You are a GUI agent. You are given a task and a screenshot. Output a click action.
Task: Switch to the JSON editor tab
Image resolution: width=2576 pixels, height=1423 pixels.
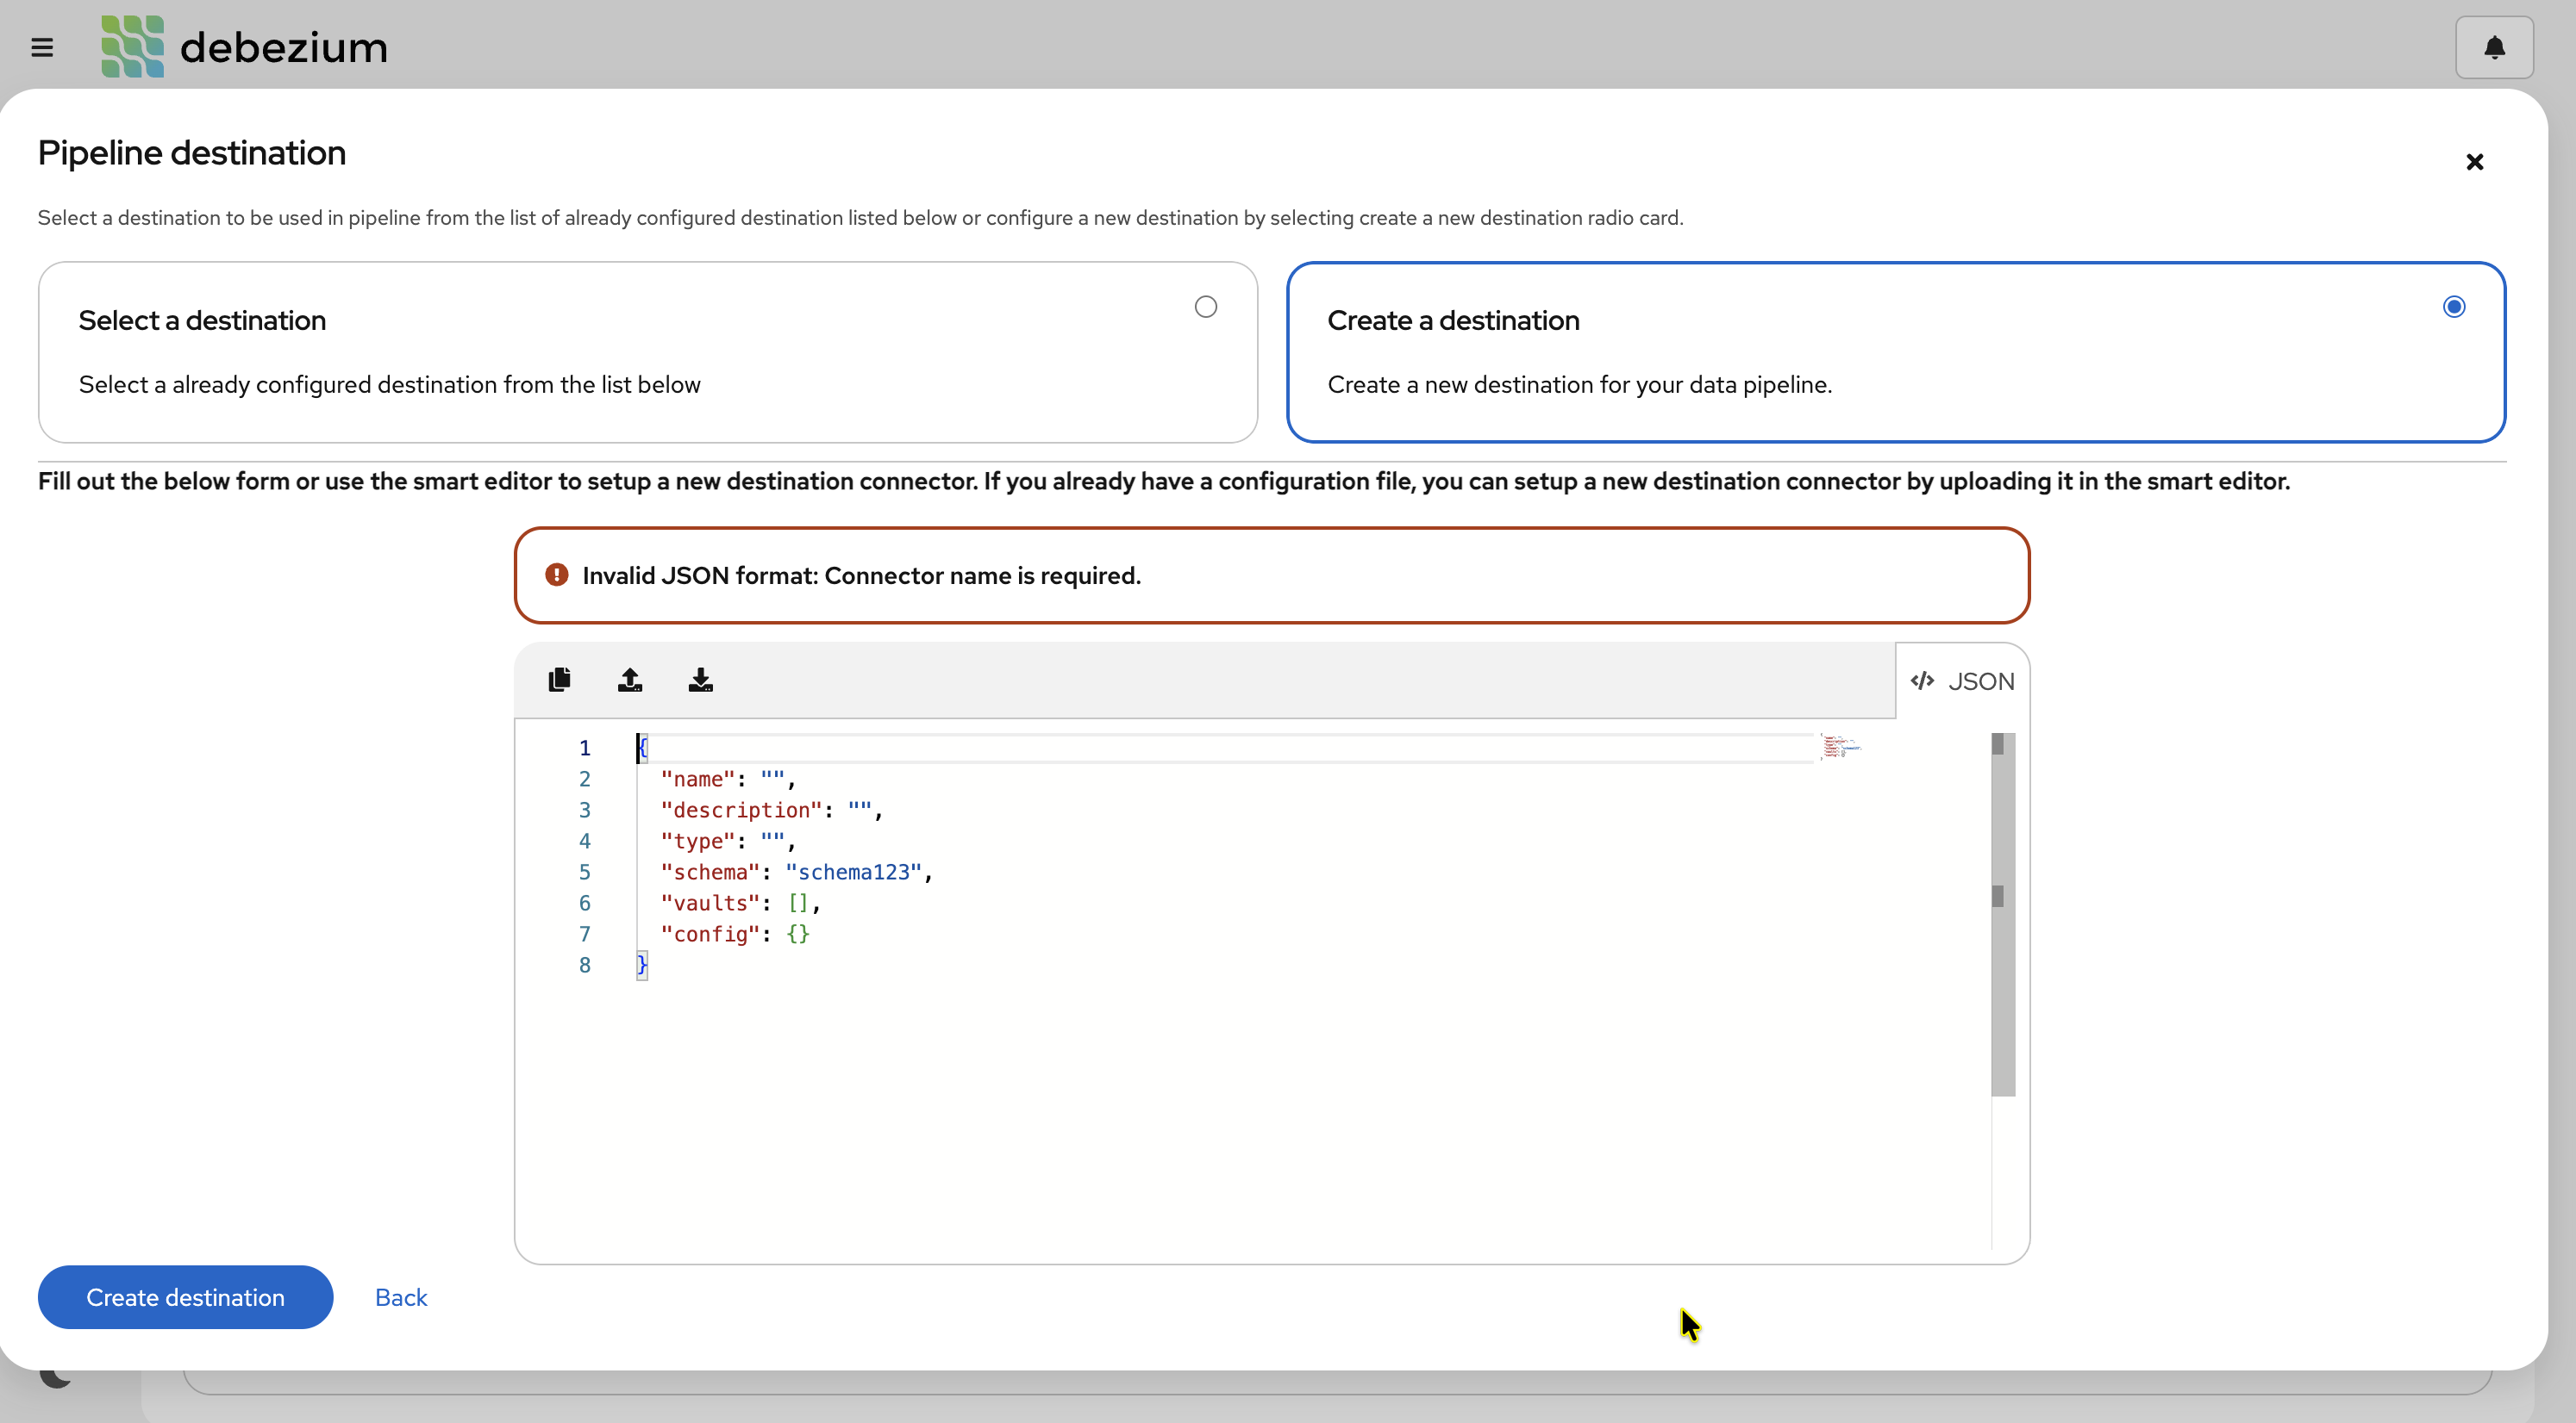coord(1962,681)
